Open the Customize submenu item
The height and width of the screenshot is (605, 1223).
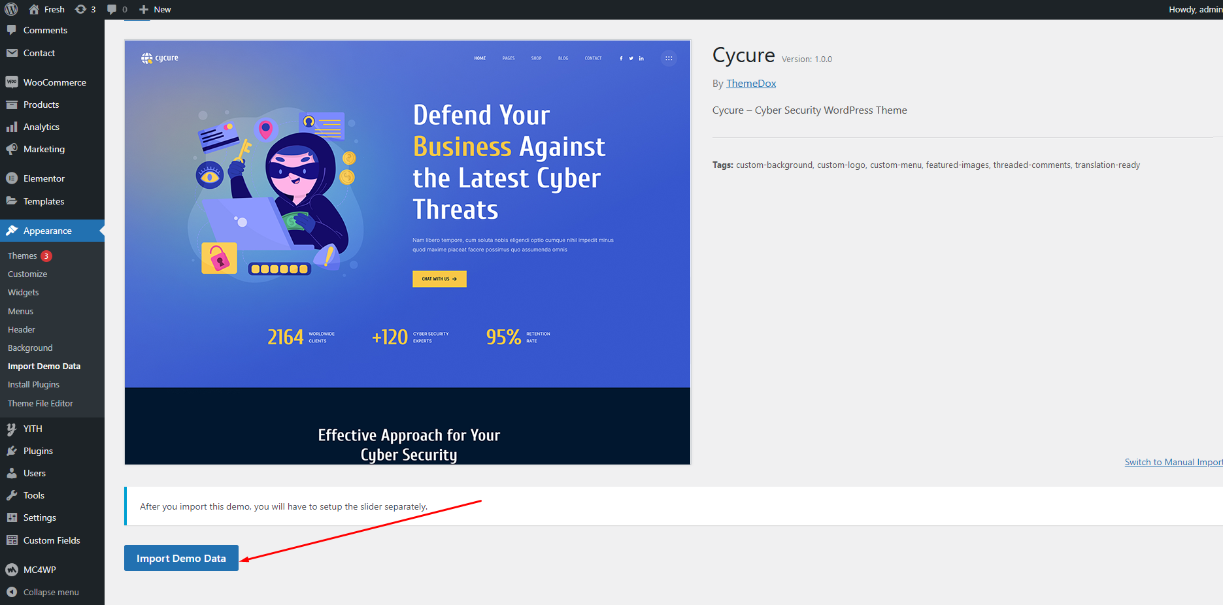pos(27,274)
